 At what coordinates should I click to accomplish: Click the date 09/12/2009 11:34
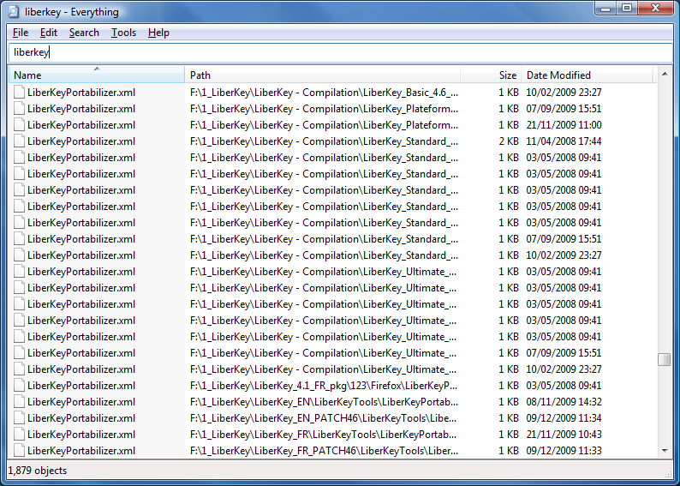point(564,418)
